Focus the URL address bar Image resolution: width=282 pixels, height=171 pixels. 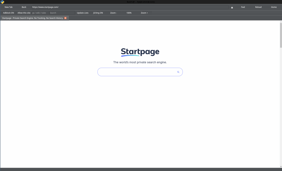pyautogui.click(x=129, y=7)
